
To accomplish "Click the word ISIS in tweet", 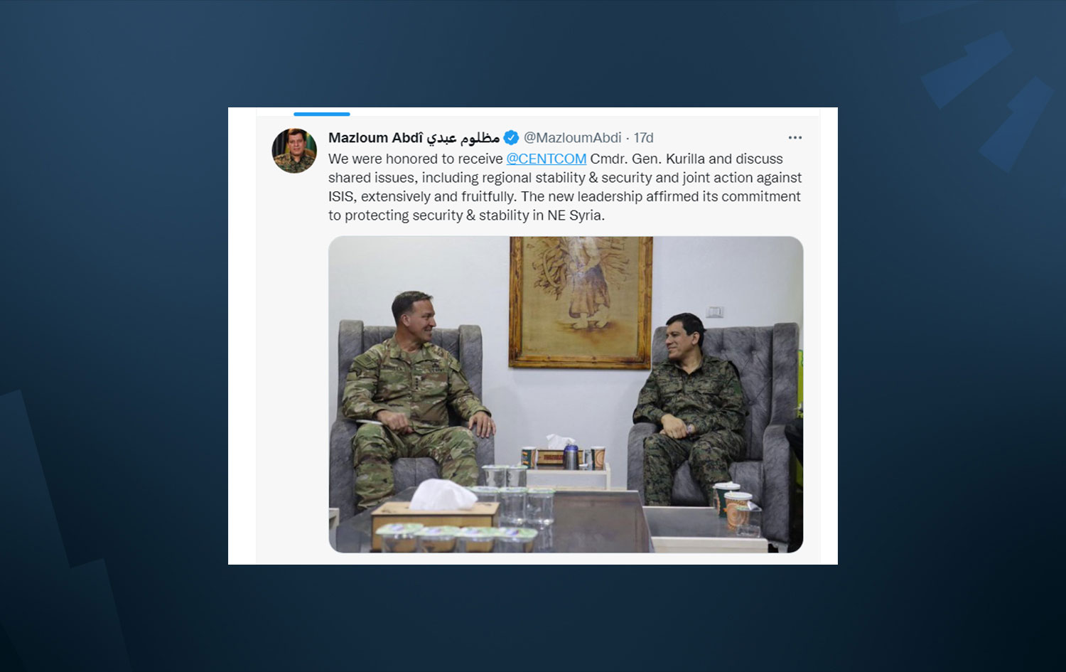I will pyautogui.click(x=340, y=197).
